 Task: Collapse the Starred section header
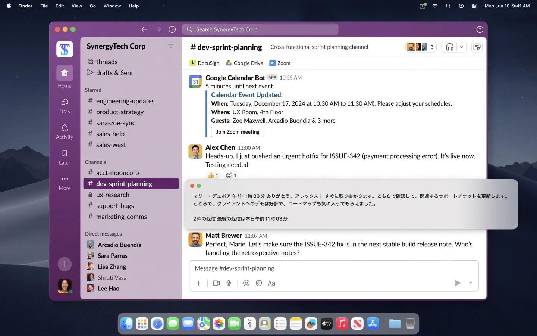[x=93, y=90]
